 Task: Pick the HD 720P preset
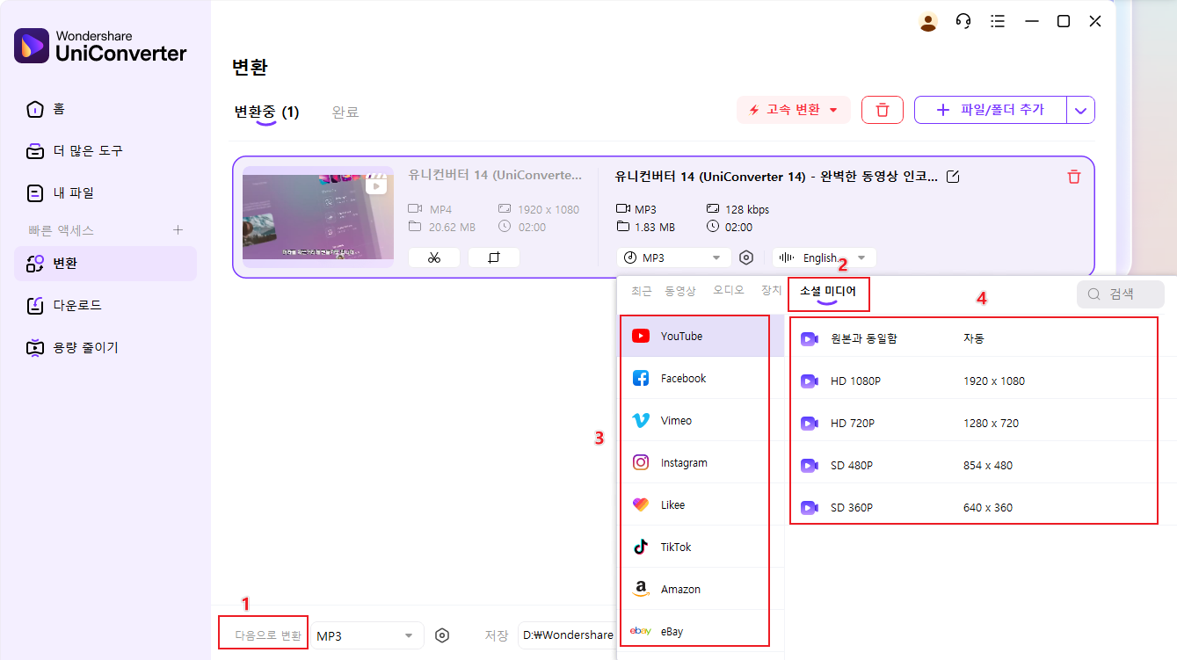pyautogui.click(x=981, y=423)
